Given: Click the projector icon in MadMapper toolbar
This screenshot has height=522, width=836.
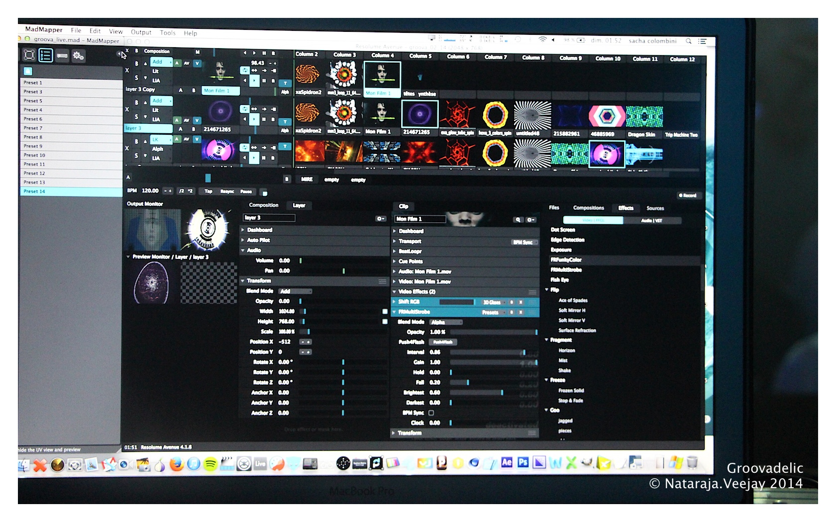Looking at the screenshot, I should point(62,56).
